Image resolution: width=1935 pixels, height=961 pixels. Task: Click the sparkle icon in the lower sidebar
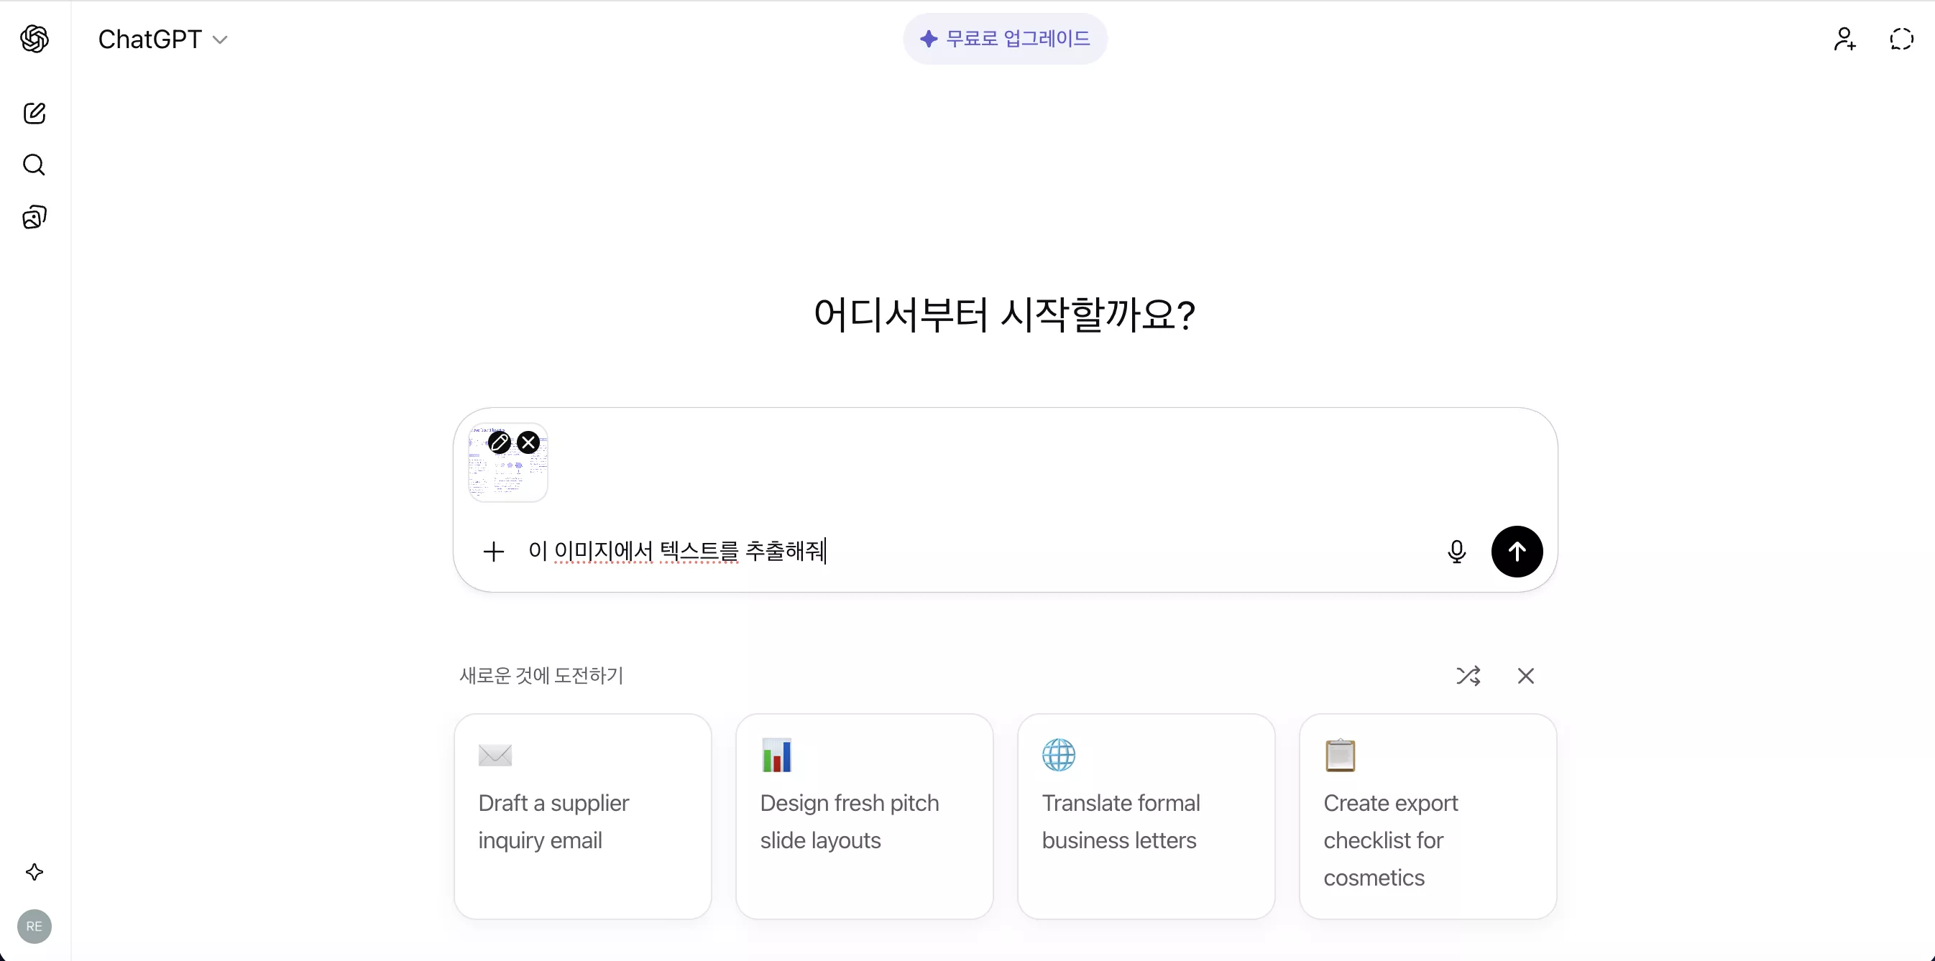34,873
